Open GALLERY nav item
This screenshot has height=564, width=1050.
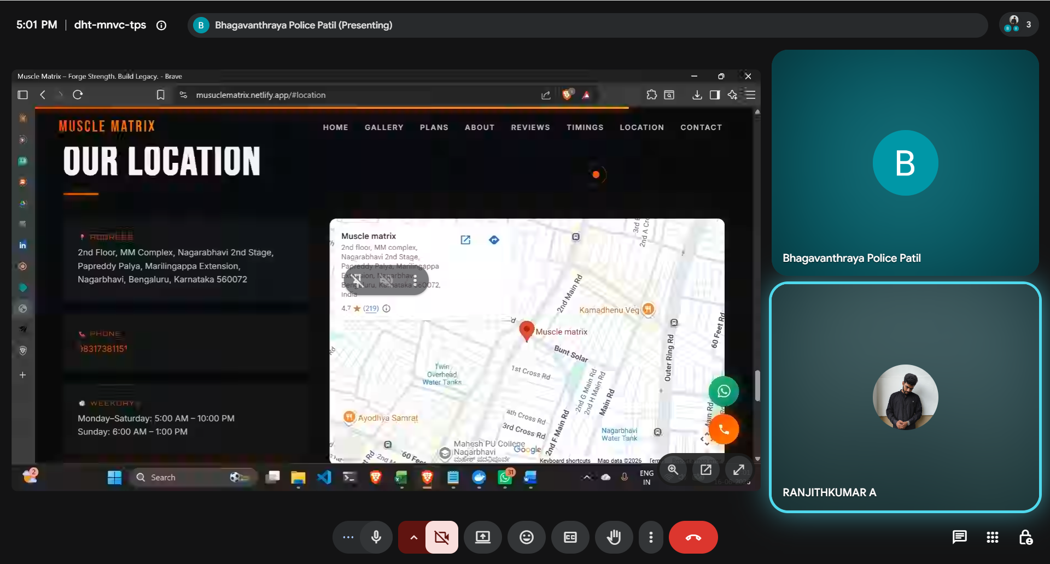[384, 127]
